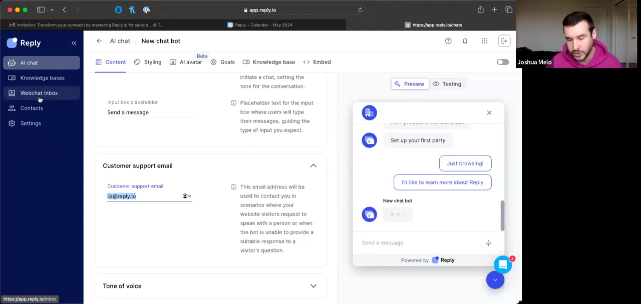Collapse the Reply sidebar with the double-chevron icon
641x304 pixels.
coord(74,43)
